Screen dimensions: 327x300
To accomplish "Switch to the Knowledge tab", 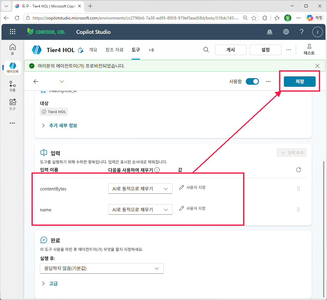I will (114, 50).
